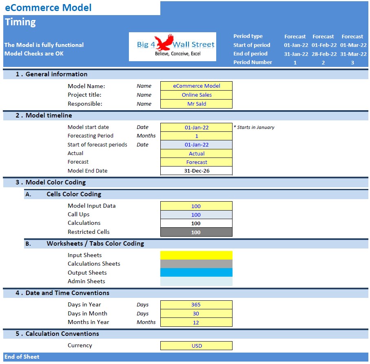Click 'The Model is fully functional' text
Image resolution: width=370 pixels, height=364 pixels.
point(44,45)
